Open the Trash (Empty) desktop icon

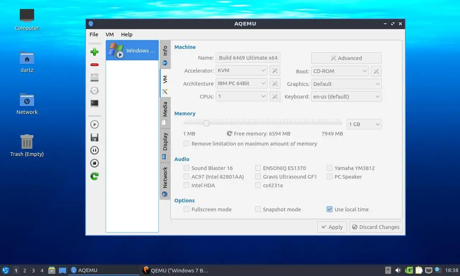pyautogui.click(x=27, y=146)
